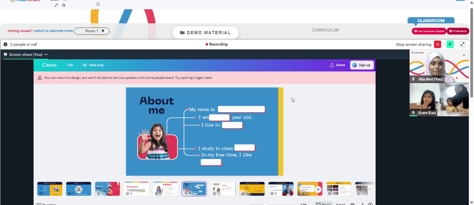Expand call to fullscreen arrows icon

click(462, 45)
